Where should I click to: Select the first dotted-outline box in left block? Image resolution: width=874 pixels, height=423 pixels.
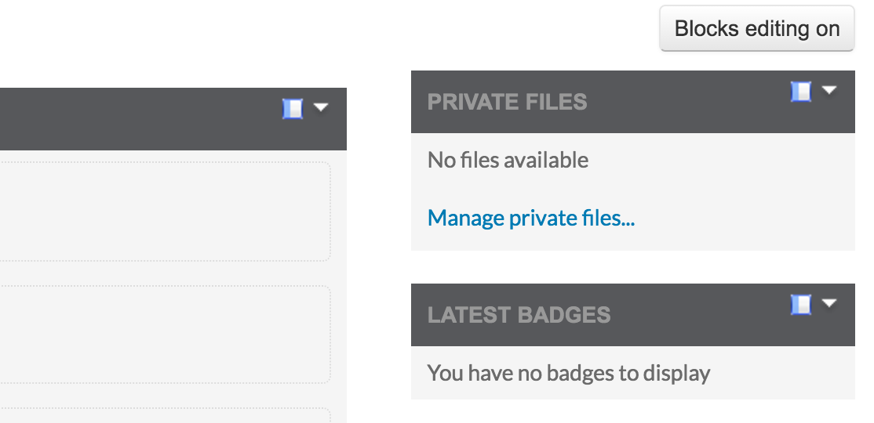165,211
